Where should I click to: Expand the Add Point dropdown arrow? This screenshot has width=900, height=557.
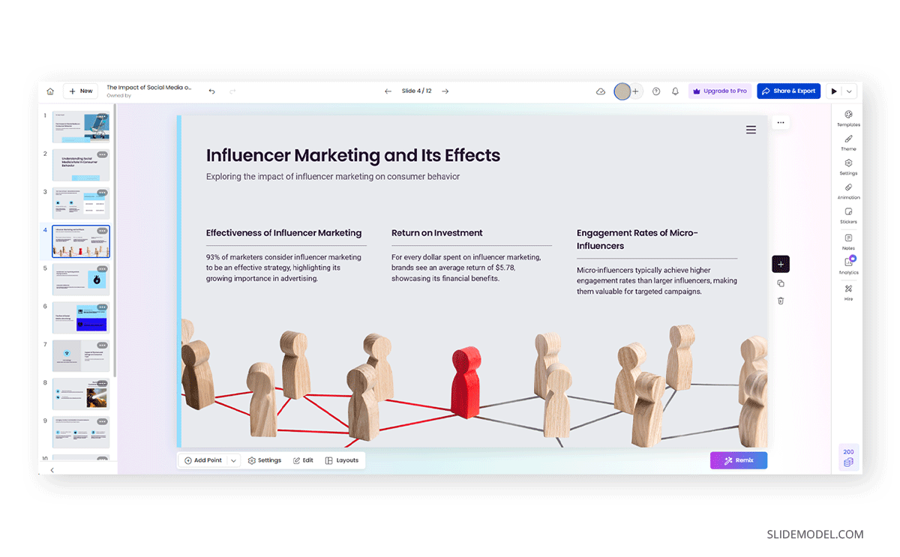pyautogui.click(x=233, y=460)
